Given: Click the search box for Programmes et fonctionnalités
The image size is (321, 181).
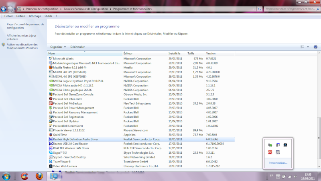Looking at the screenshot, I should coord(292,9).
